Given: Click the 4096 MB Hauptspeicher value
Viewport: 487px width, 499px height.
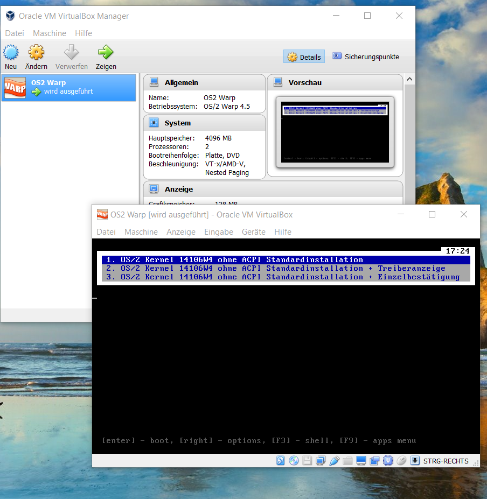Looking at the screenshot, I should [218, 138].
